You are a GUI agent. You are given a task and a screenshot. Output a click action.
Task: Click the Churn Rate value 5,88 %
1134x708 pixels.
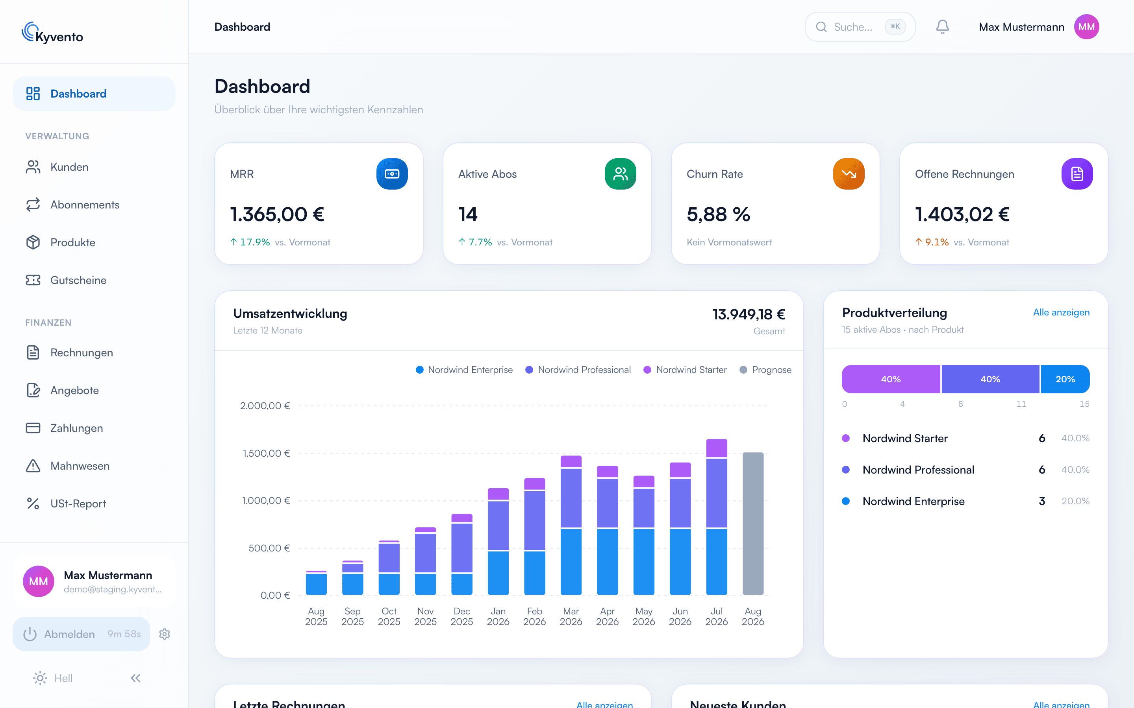coord(718,214)
